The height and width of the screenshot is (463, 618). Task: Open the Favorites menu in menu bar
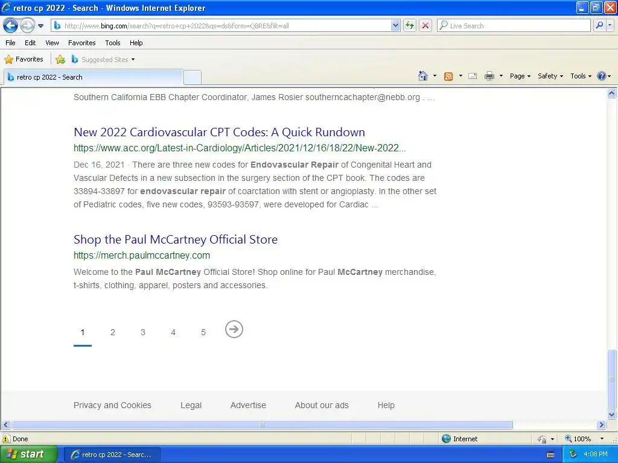point(81,43)
